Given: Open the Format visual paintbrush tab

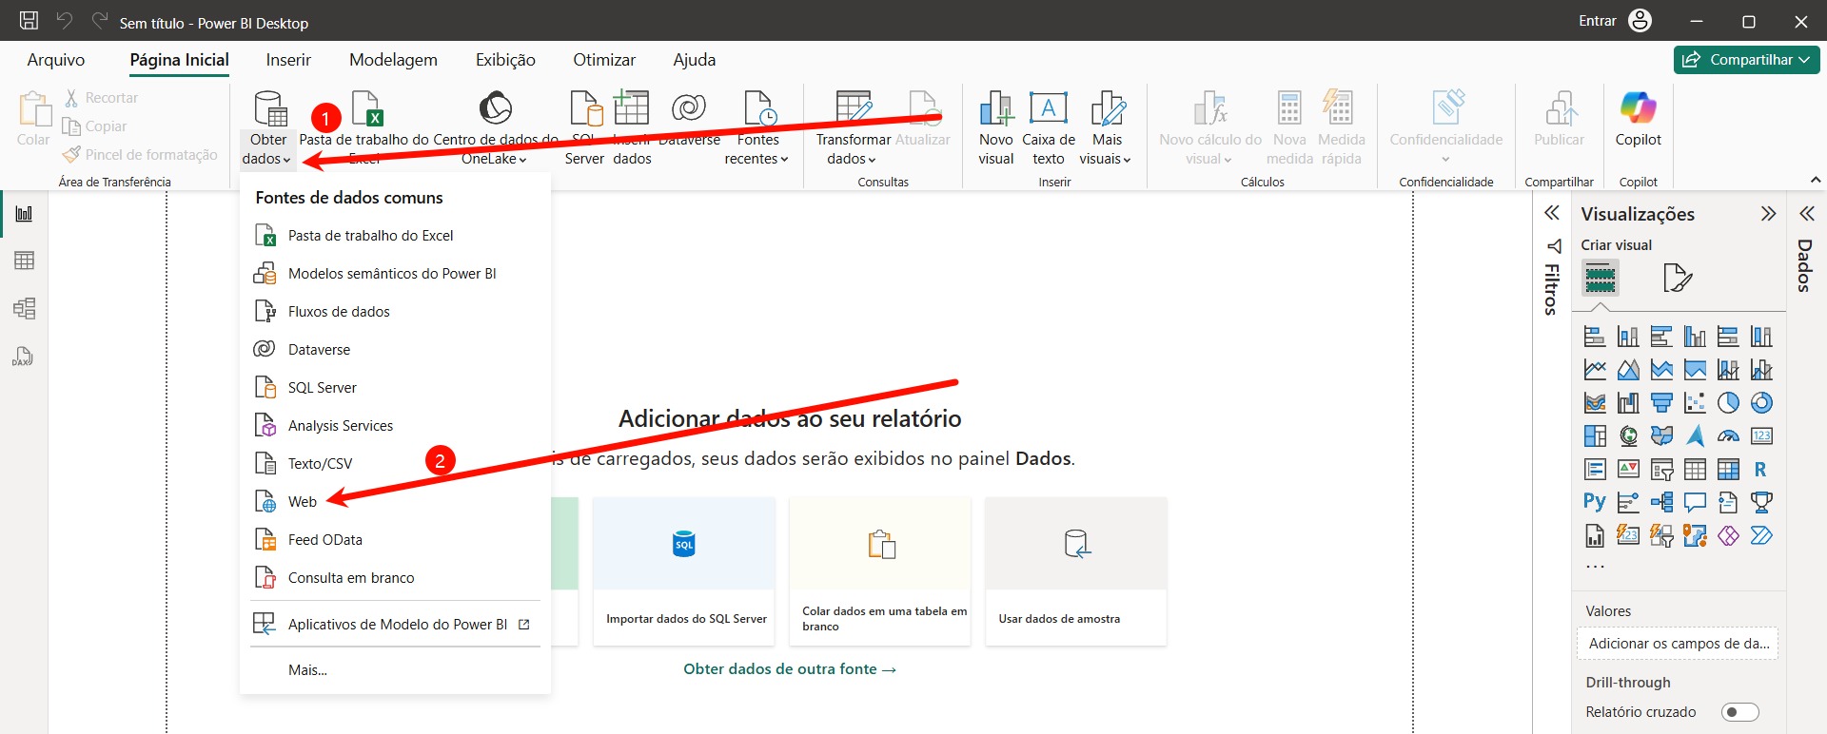Looking at the screenshot, I should click(1677, 279).
